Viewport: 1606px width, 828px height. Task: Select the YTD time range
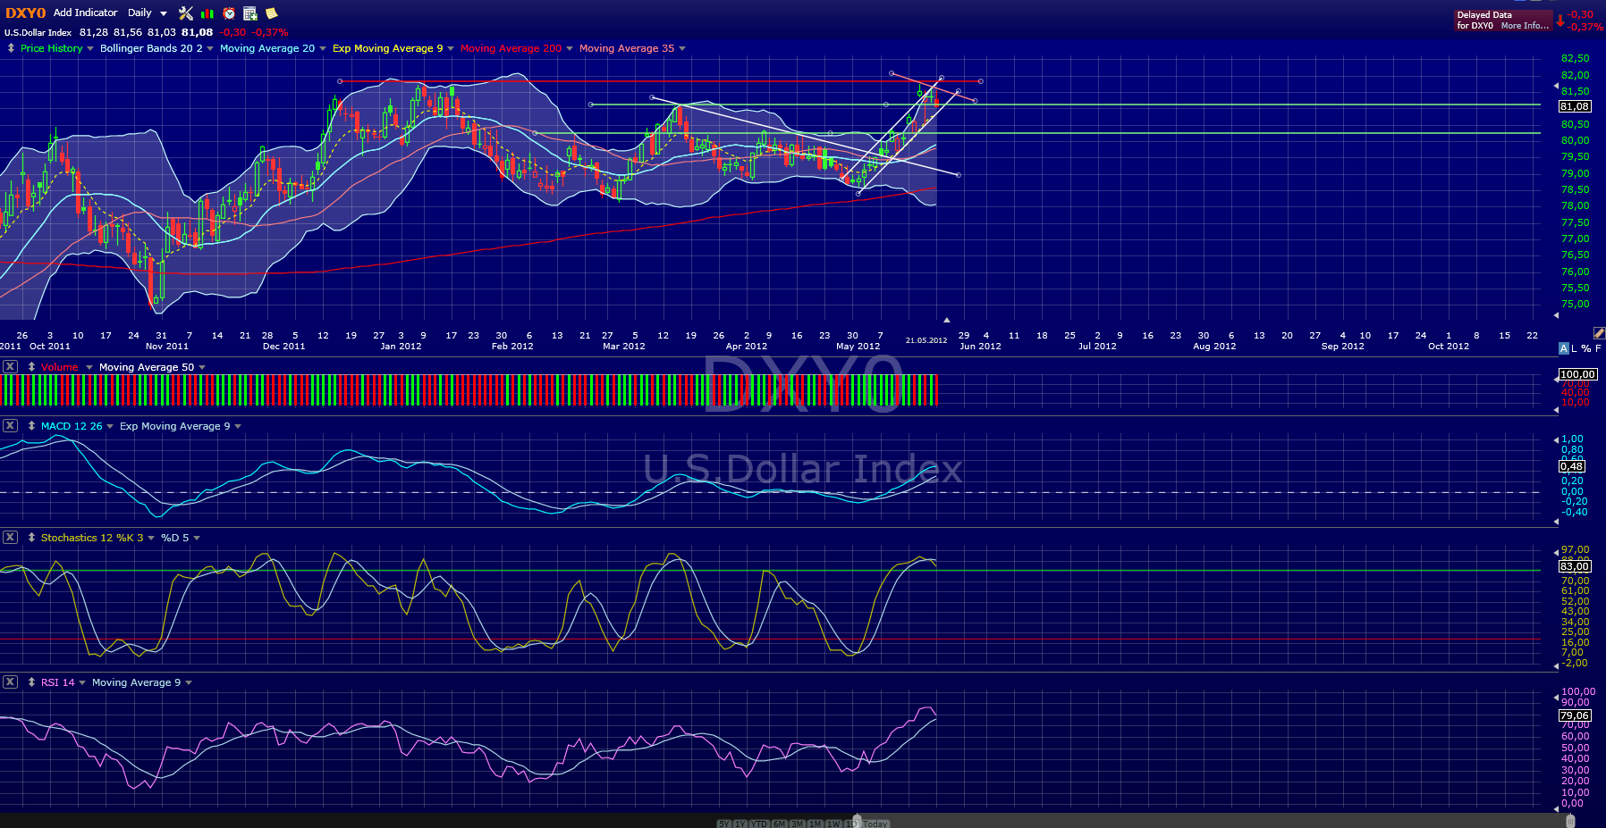click(759, 824)
